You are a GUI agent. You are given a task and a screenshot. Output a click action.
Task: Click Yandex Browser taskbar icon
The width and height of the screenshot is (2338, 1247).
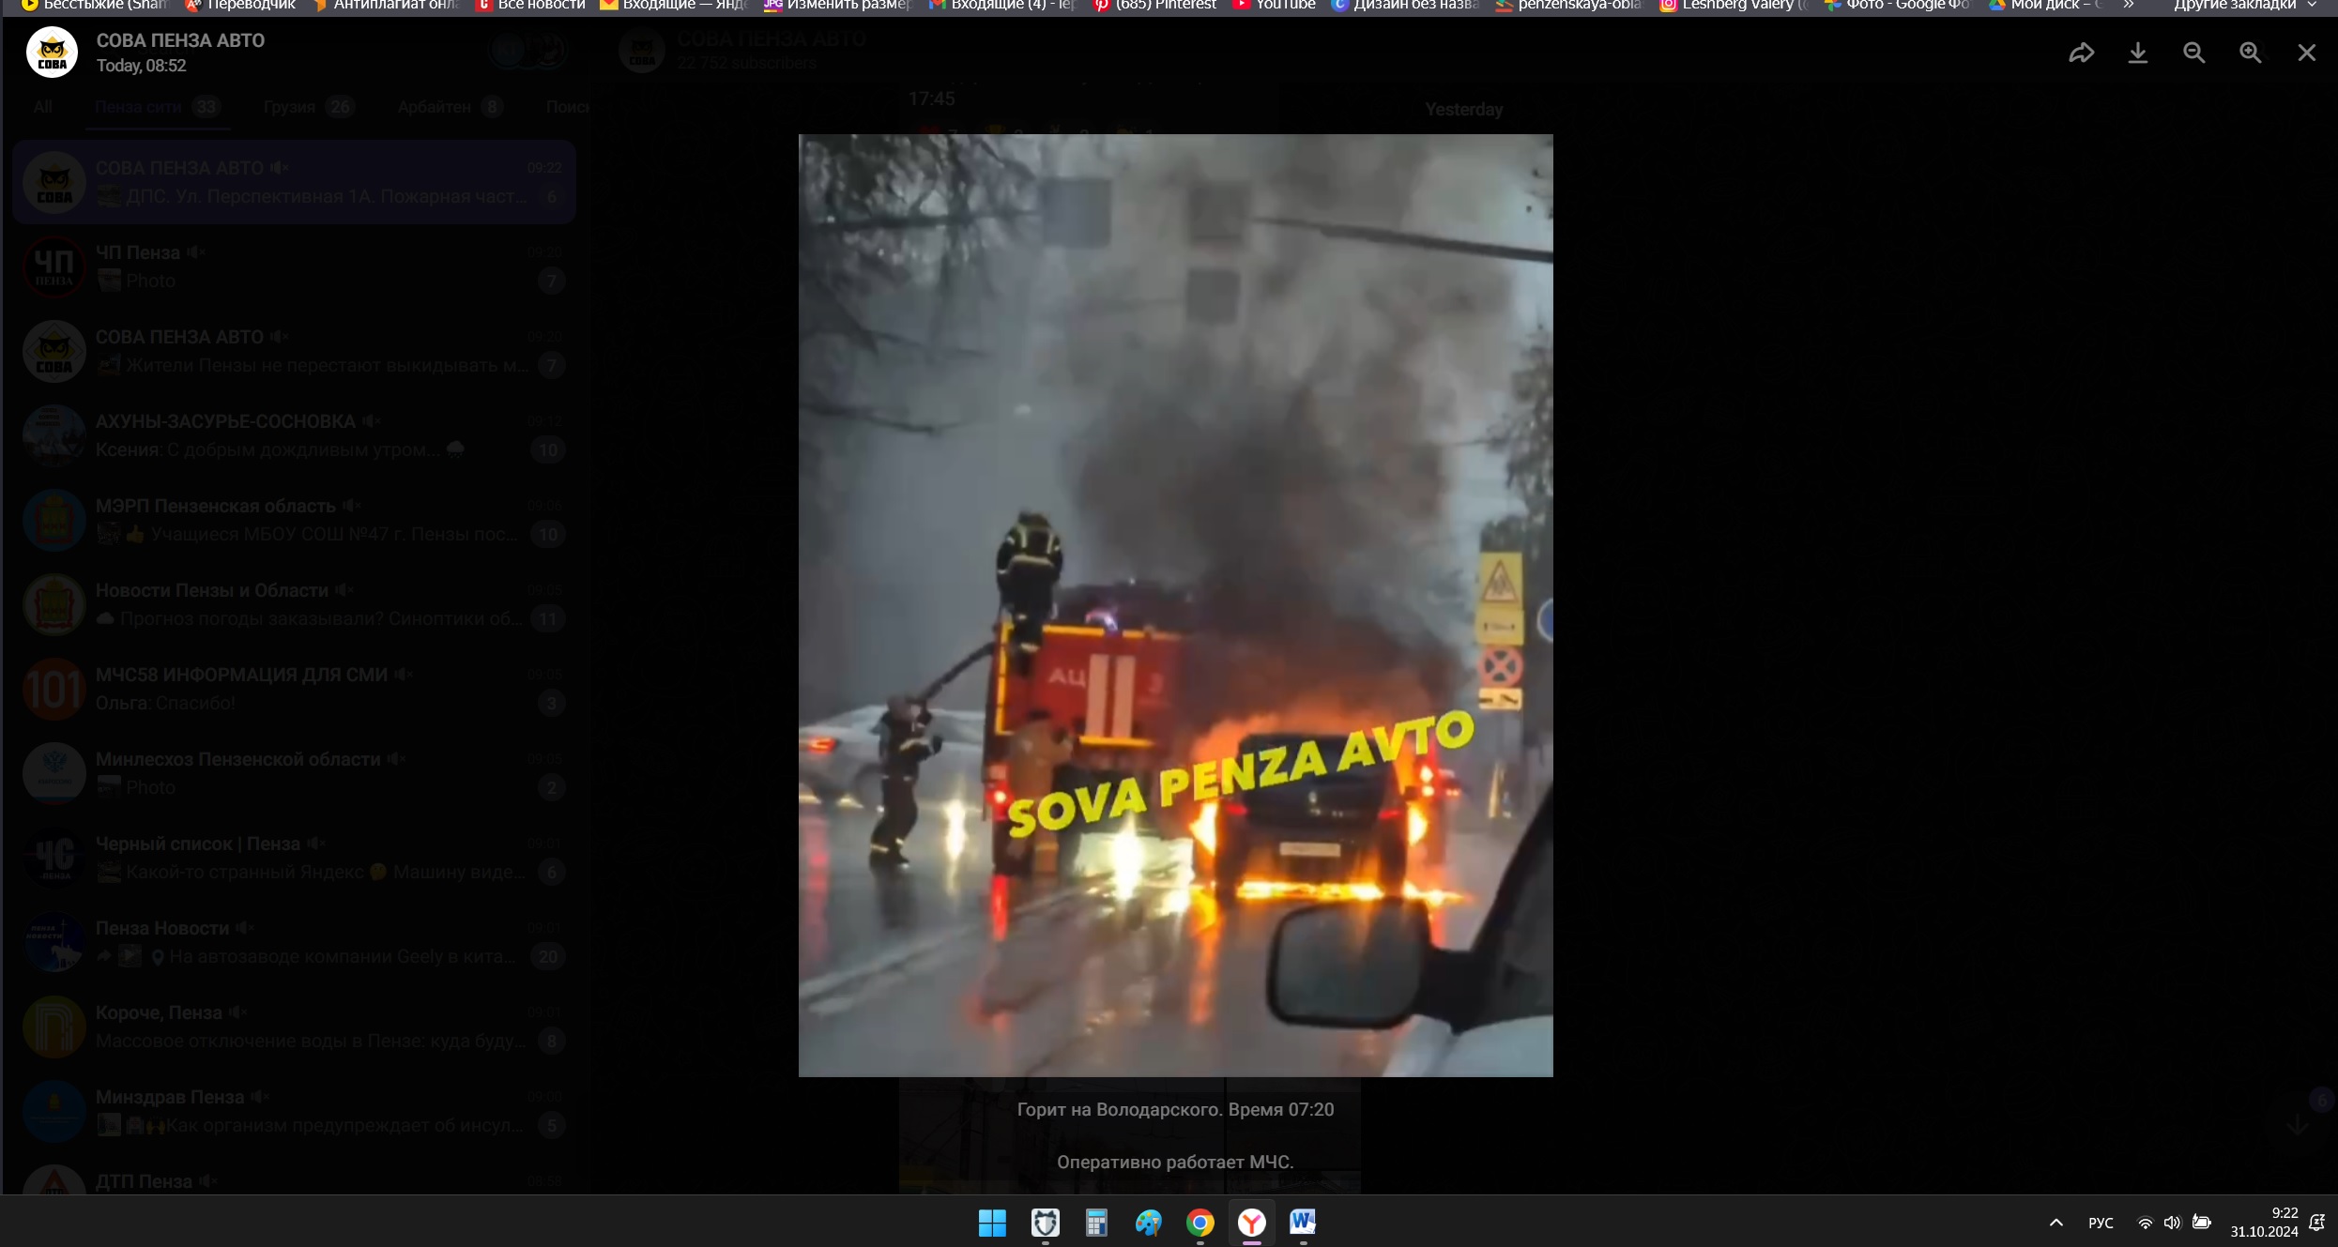tap(1251, 1223)
